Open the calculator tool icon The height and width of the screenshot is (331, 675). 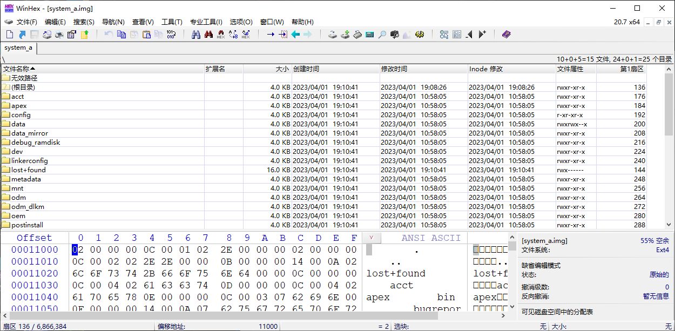(370, 35)
